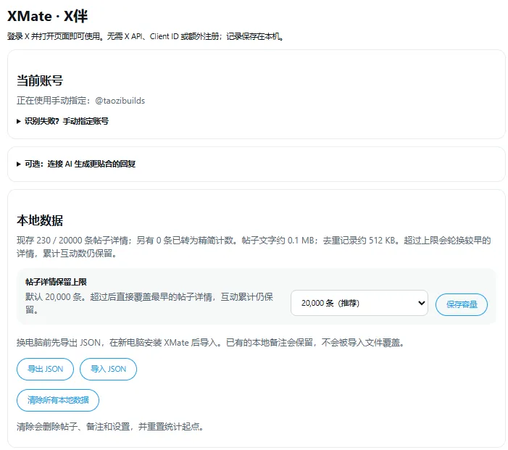This screenshot has height=450, width=508.
Task: Expand '识别失败？手动指定账号' section
Action: [x=62, y=121]
